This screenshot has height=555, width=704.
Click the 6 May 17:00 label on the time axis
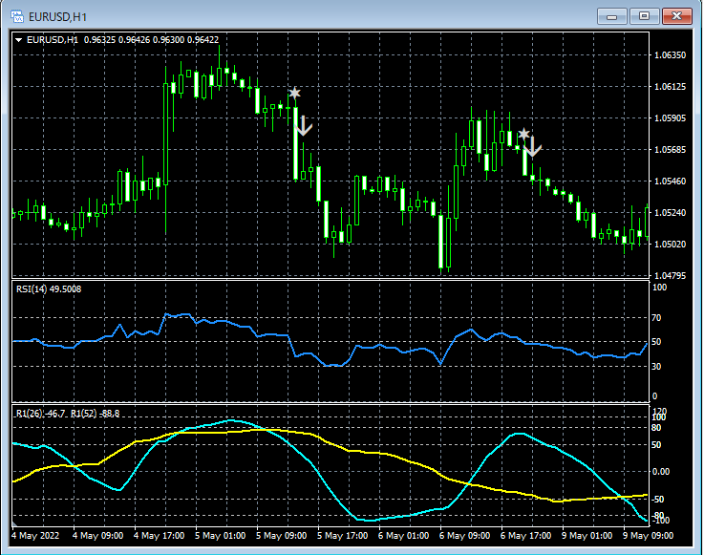click(523, 536)
